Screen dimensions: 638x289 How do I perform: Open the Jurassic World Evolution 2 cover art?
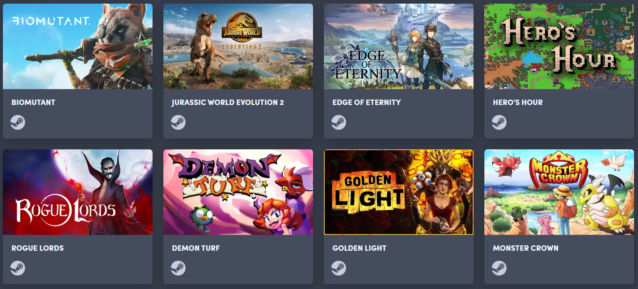pyautogui.click(x=238, y=46)
